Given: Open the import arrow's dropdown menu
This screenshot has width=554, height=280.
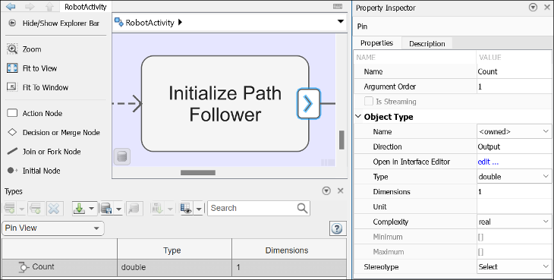Looking at the screenshot, I should click(92, 209).
